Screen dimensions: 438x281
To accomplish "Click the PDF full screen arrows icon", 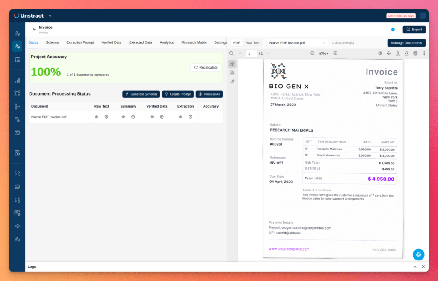I will click(x=389, y=54).
